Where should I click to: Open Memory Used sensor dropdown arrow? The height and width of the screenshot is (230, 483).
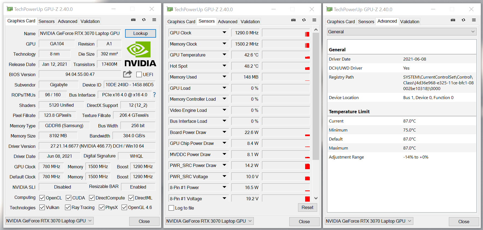(x=224, y=77)
